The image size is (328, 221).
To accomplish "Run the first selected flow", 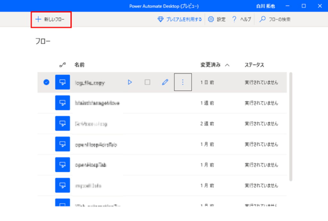I will (x=130, y=82).
